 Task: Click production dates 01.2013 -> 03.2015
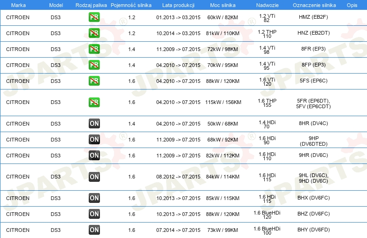[x=178, y=17]
